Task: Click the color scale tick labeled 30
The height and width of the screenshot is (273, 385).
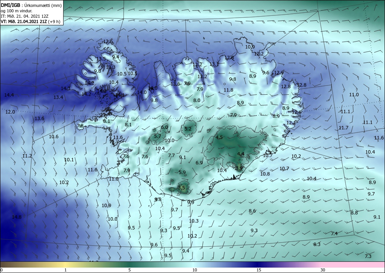Action: pyautogui.click(x=323, y=270)
